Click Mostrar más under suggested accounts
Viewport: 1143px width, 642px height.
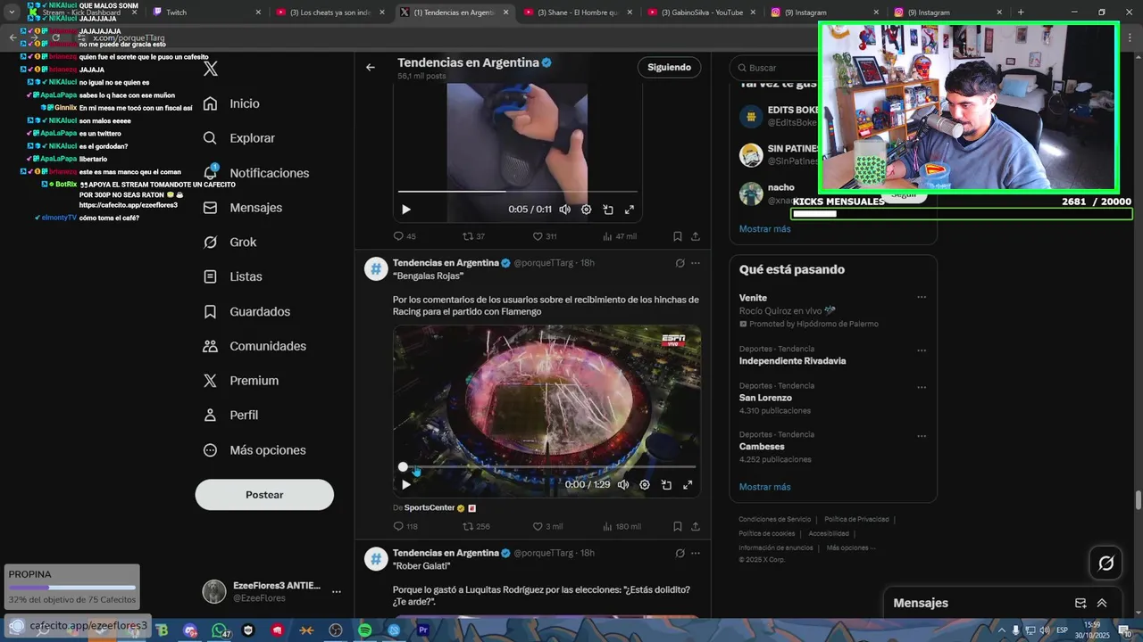764,229
